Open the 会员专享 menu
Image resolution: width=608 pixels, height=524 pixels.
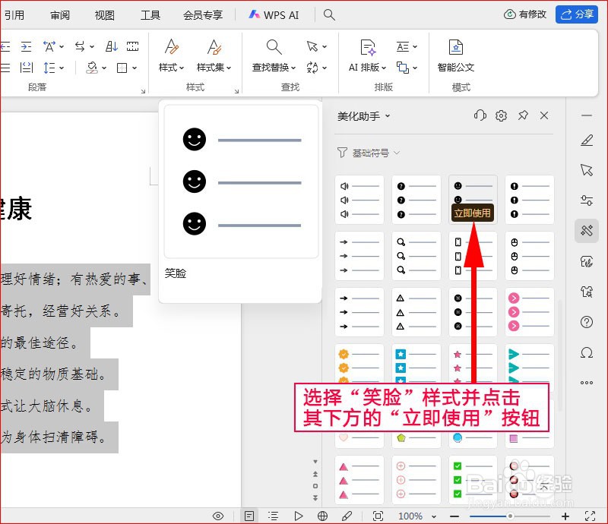point(202,14)
